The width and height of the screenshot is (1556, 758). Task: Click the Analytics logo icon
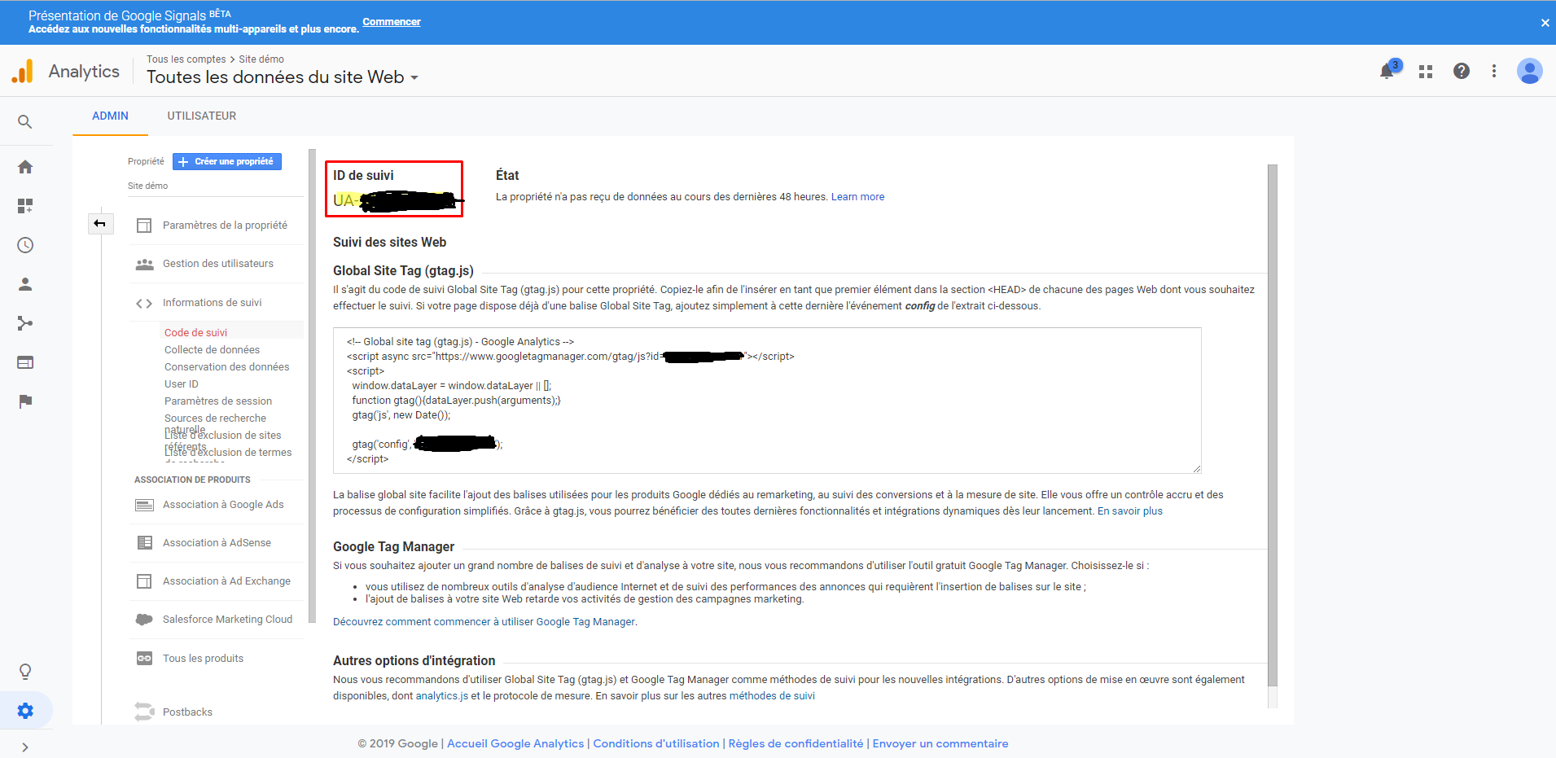tap(23, 72)
